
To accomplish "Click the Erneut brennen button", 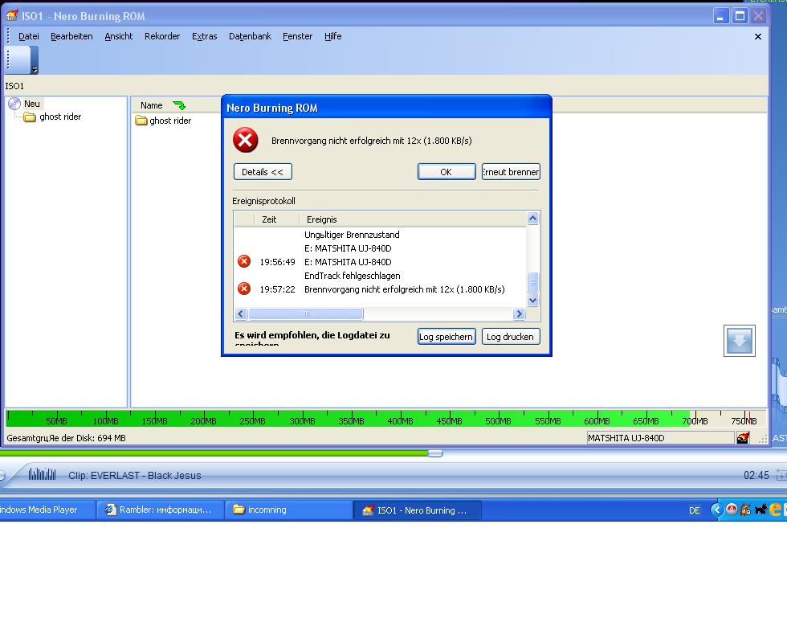I will 511,172.
